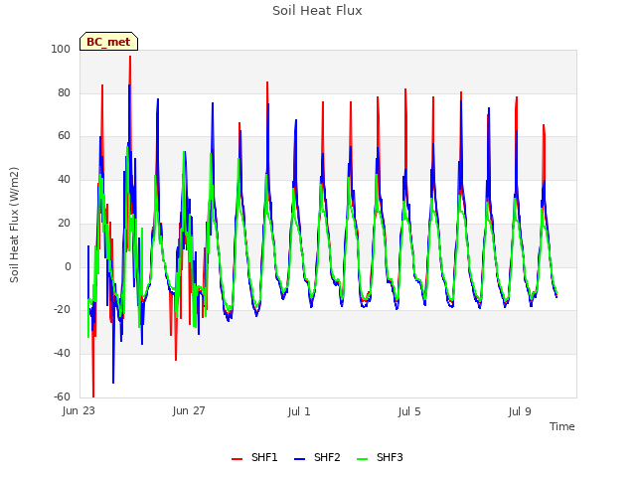This screenshot has height=477, width=636.
Task: Click the Jul 9 x-axis tick label
Action: pos(520,411)
